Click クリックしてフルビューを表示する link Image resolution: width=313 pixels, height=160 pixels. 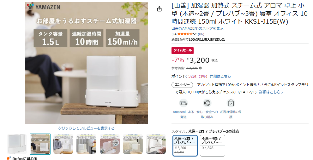pyautogui.click(x=87, y=128)
